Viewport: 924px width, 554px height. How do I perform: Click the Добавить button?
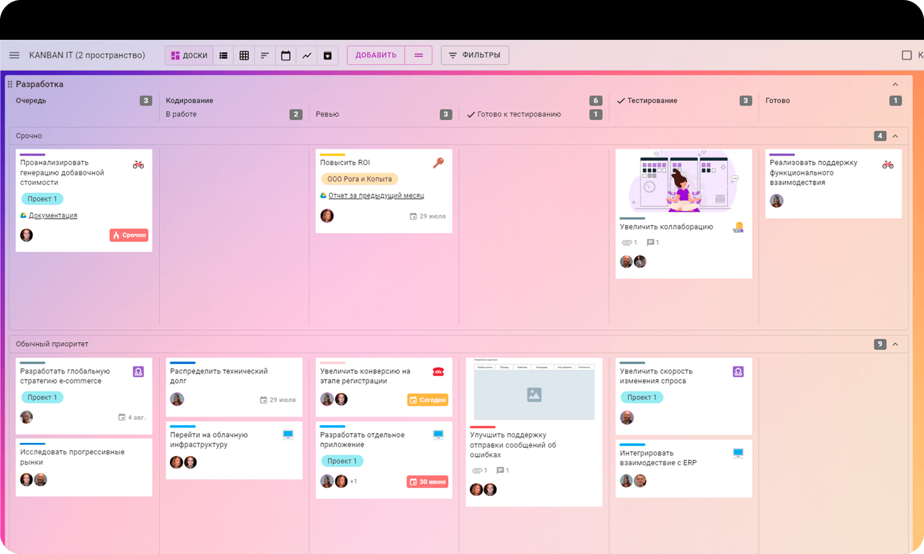[376, 55]
